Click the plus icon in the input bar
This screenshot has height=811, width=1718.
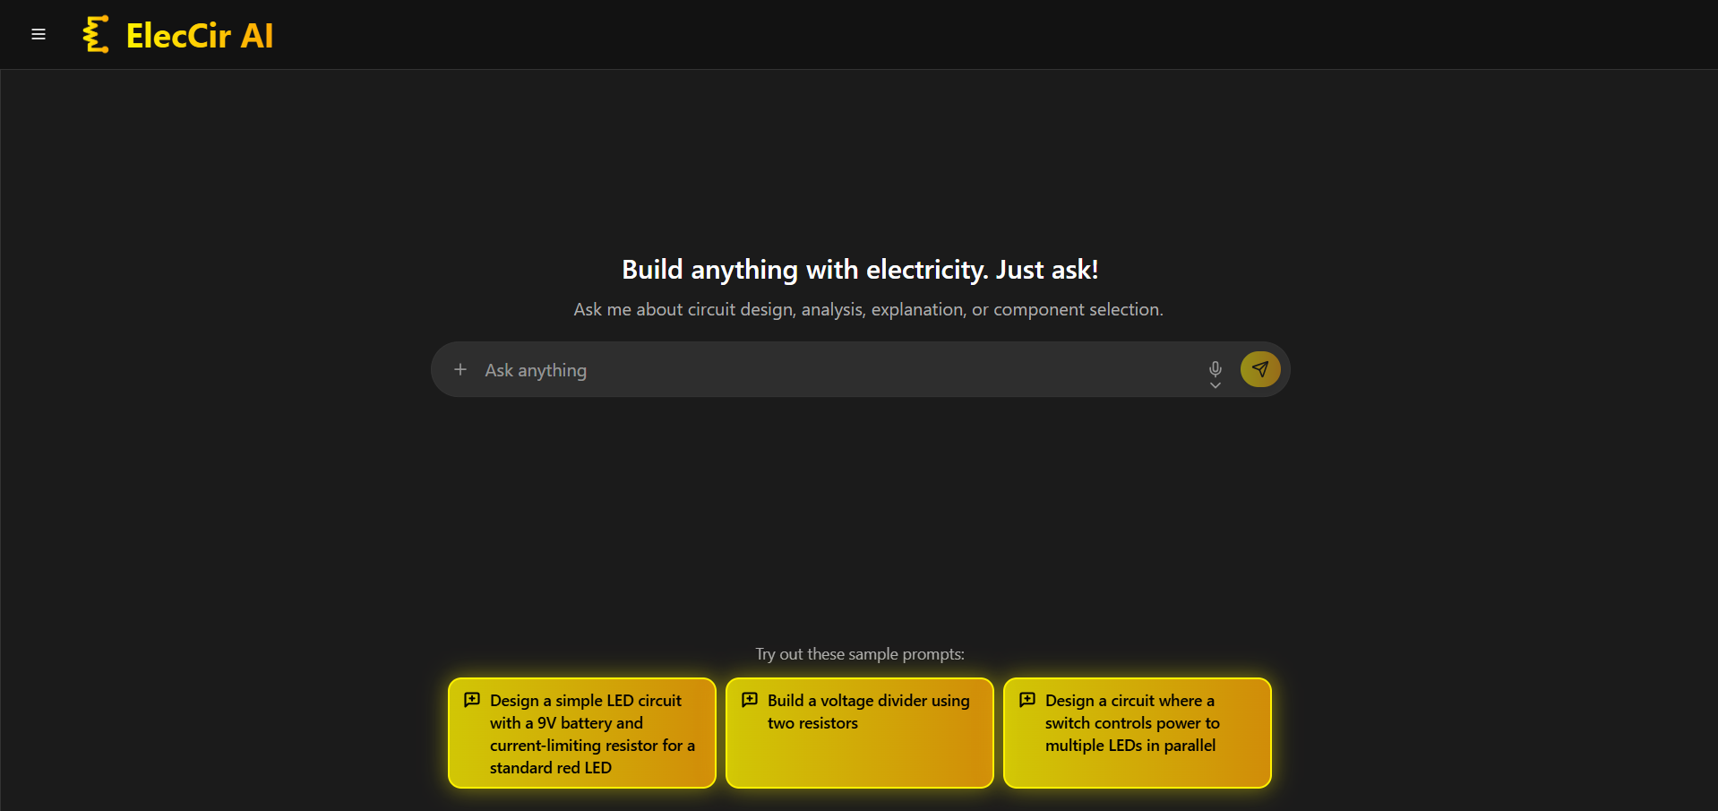point(460,369)
